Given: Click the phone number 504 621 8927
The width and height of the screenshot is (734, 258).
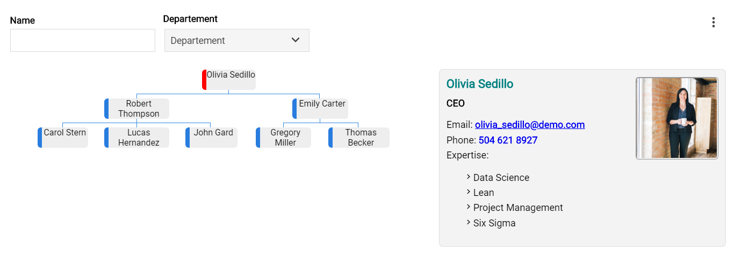Looking at the screenshot, I should [508, 140].
